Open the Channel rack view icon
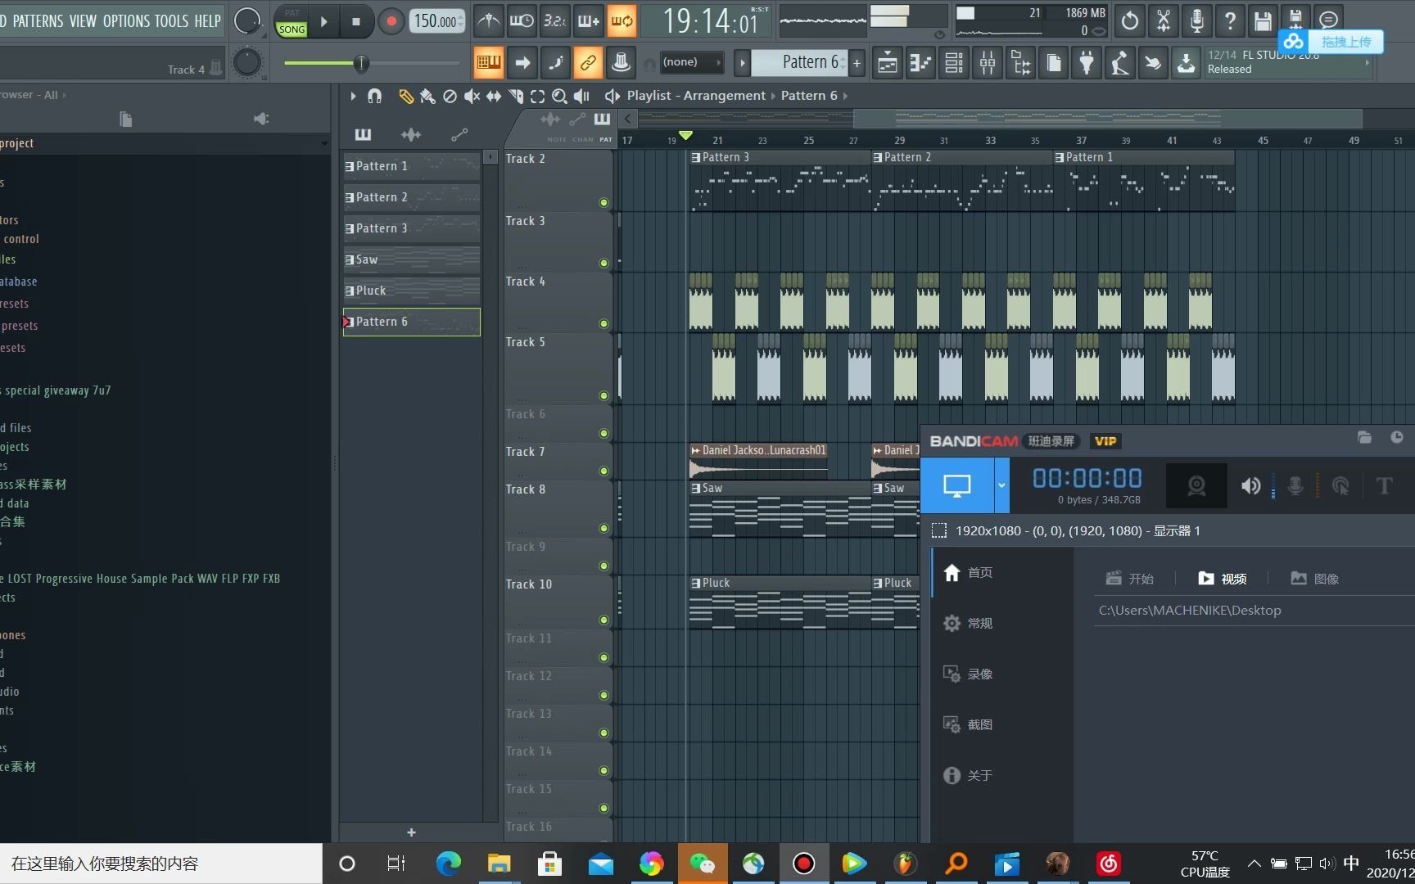 click(x=954, y=62)
